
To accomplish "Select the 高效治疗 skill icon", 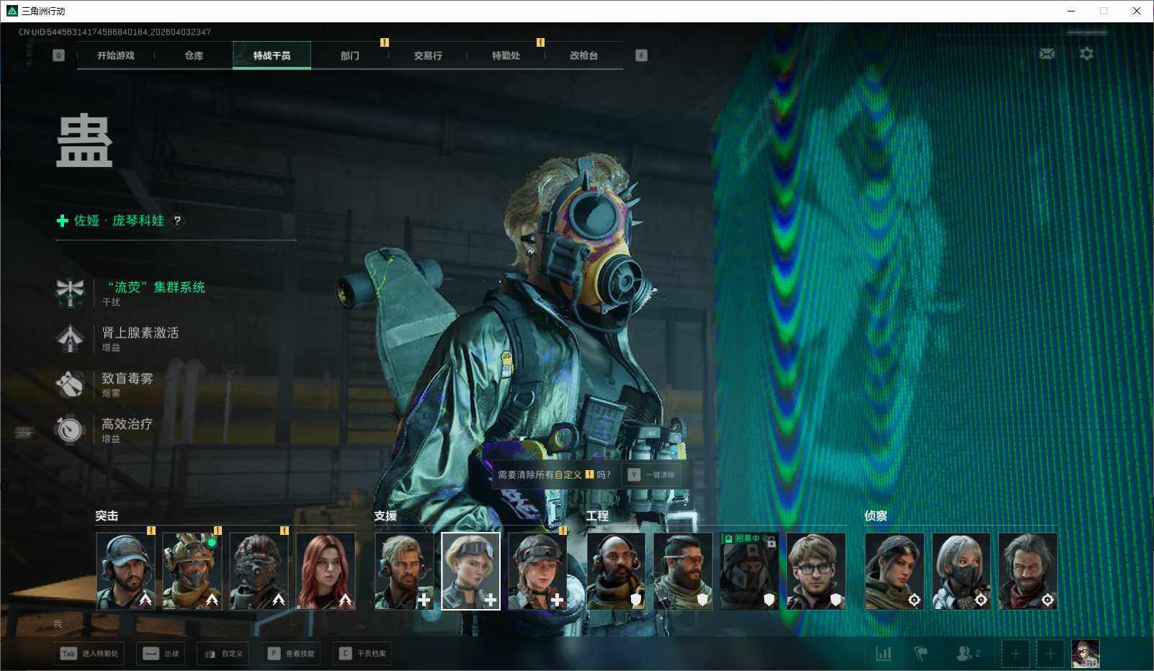I will (70, 429).
